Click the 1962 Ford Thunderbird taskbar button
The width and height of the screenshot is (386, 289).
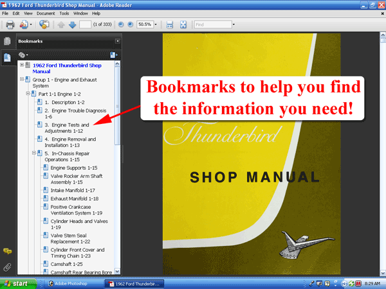pos(134,284)
